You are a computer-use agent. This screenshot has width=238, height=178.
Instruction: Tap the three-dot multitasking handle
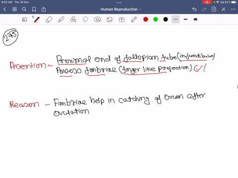[x=119, y=2]
